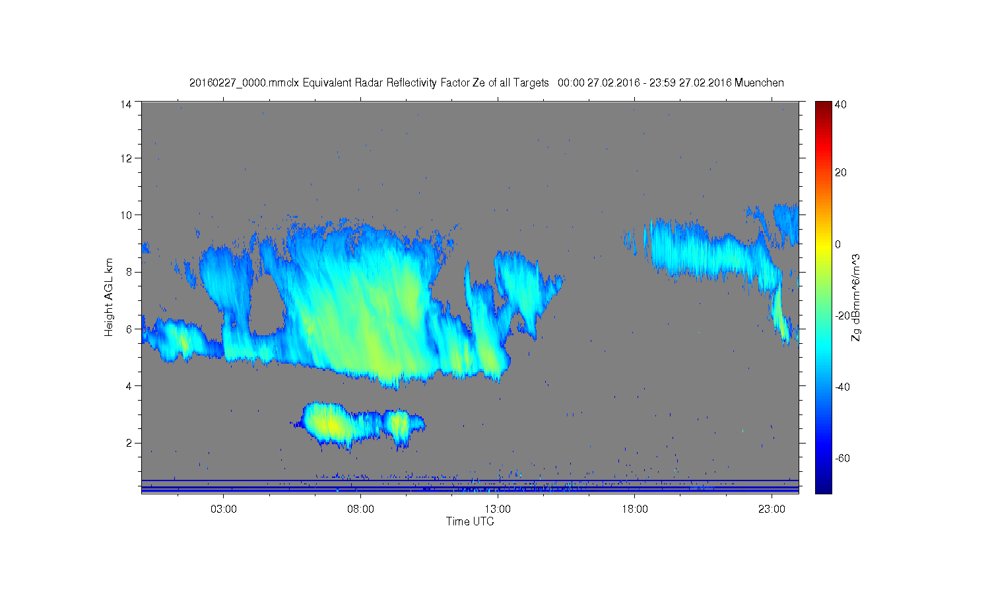Viewport: 990px width, 594px height.
Task: Select the "08:00" time tick label
Action: tap(360, 510)
